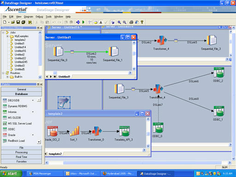Open the Debug menu
Viewport: 236px width, 177px height.
pos(39,17)
